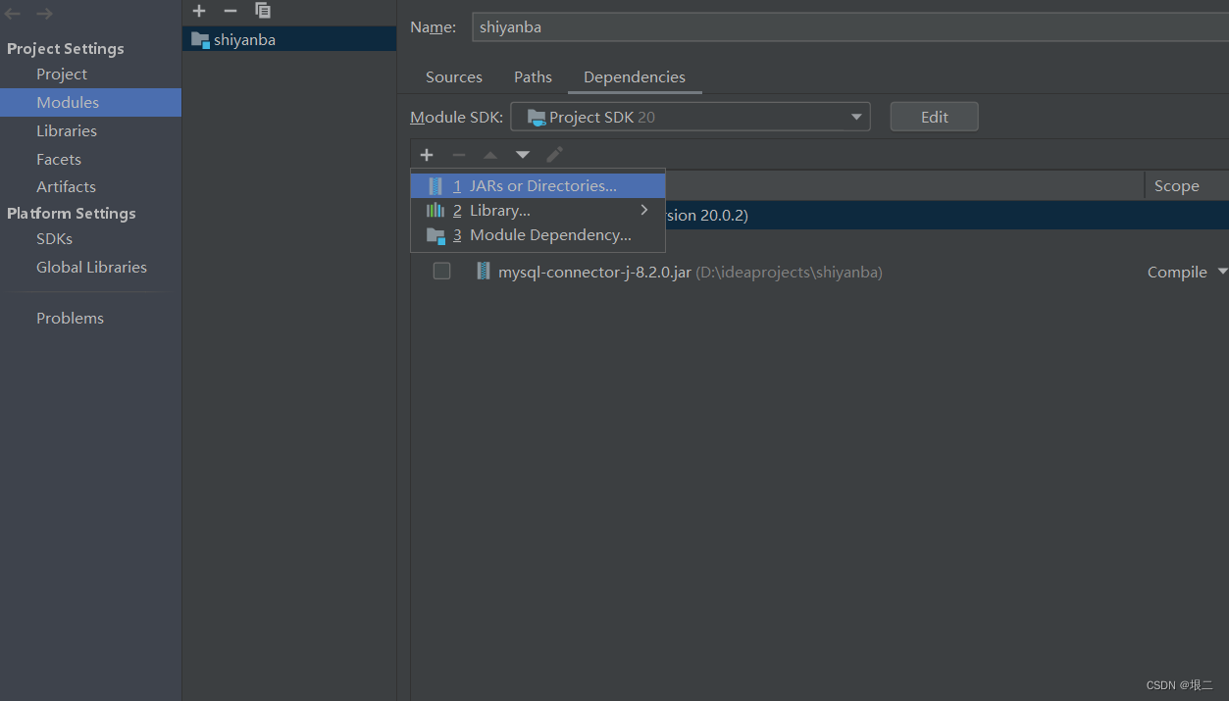Image resolution: width=1229 pixels, height=701 pixels.
Task: Click the move dependency up arrow icon
Action: 489,154
